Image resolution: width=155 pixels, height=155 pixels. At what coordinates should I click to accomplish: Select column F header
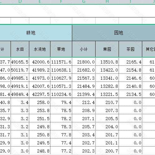[61, 2]
